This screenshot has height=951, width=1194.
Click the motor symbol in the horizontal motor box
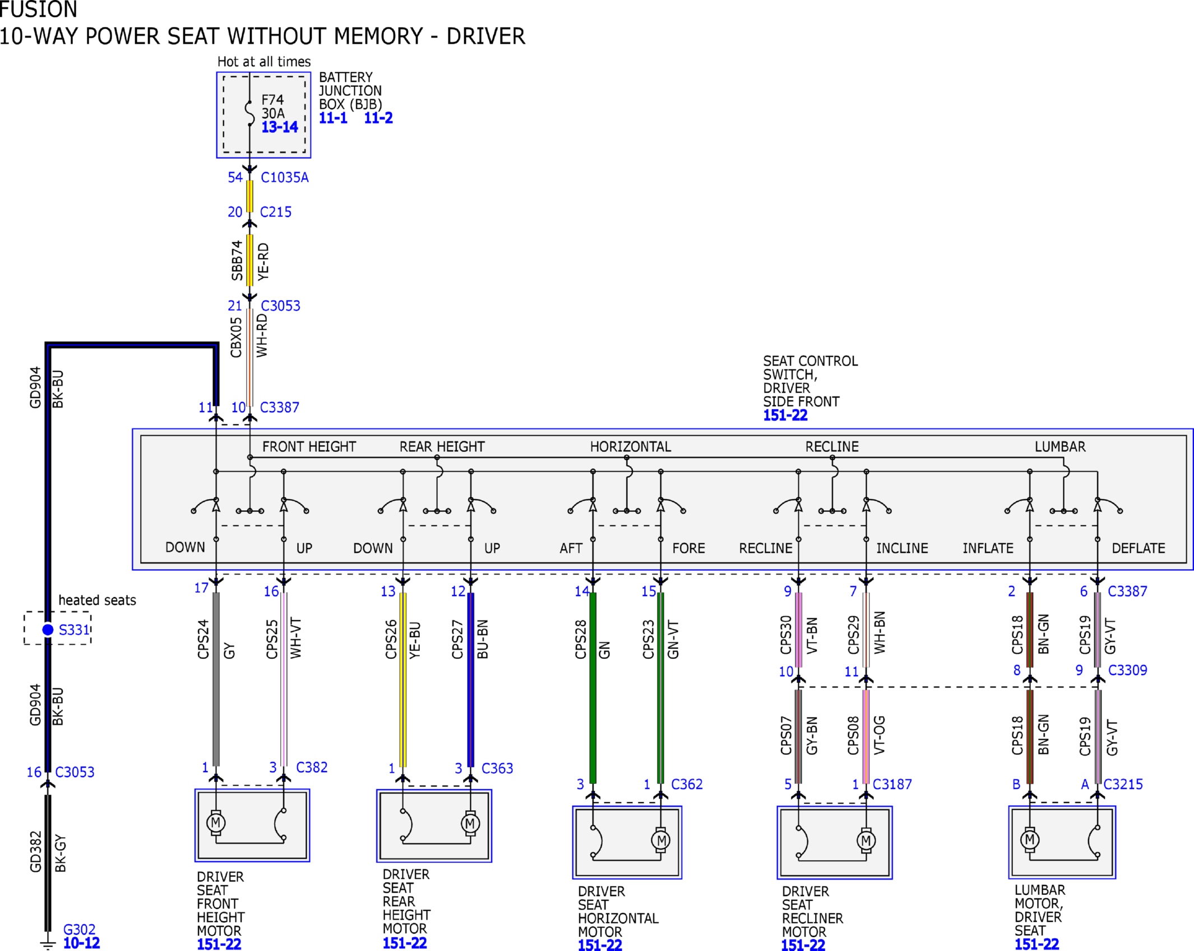661,840
